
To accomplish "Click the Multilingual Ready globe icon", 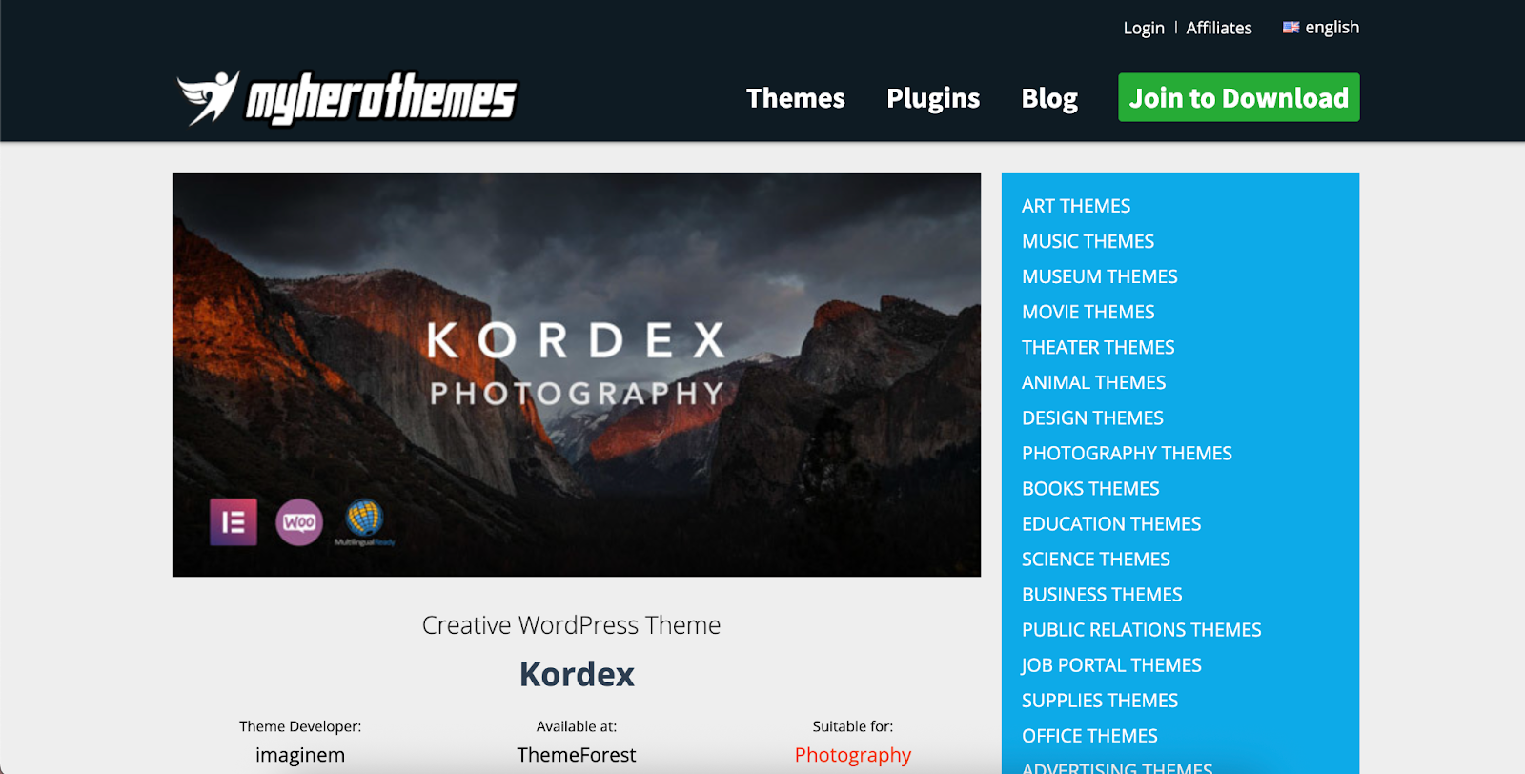I will click(364, 520).
